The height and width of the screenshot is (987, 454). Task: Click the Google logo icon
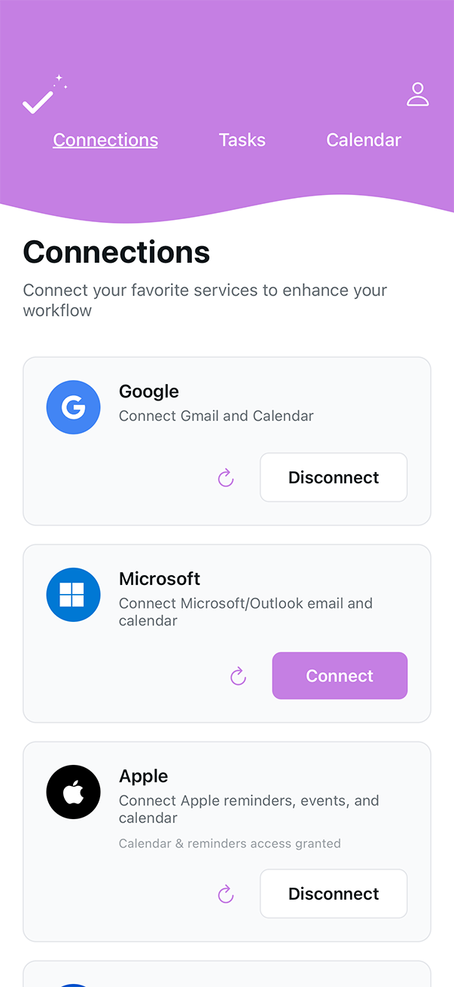[x=73, y=407]
